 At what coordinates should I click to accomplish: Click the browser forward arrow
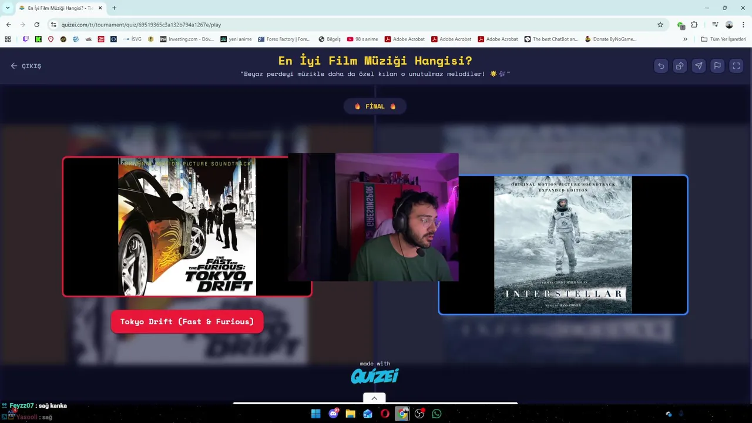(22, 25)
